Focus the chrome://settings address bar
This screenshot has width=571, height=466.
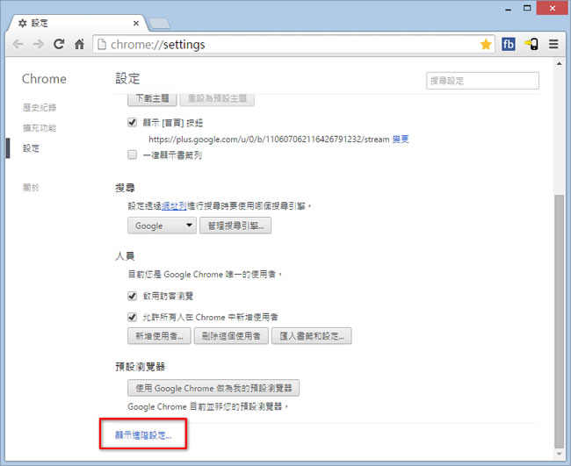tap(293, 45)
